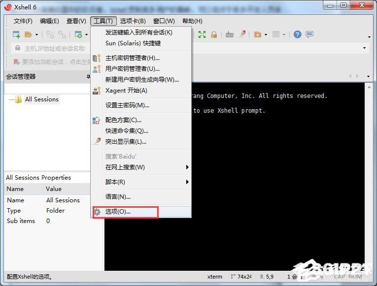
Task: Click the keyboard key mapping icon
Action: click(229, 34)
